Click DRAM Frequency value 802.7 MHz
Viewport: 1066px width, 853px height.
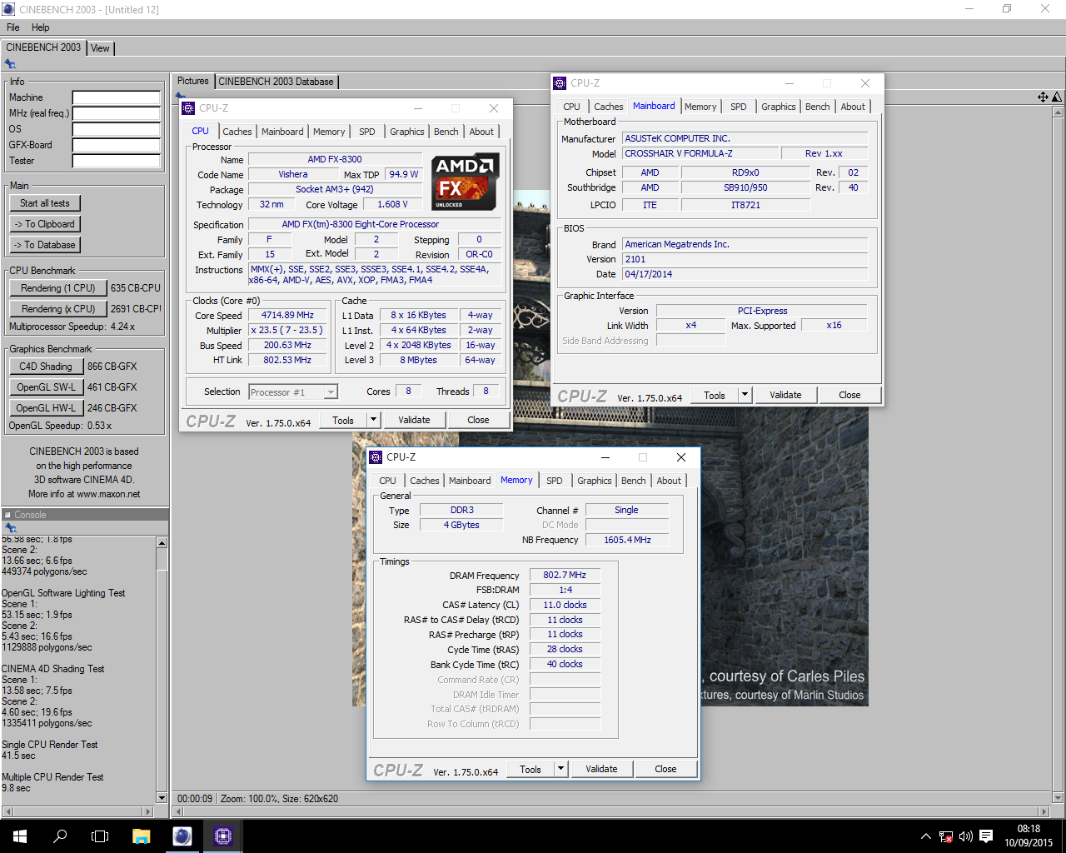click(x=565, y=575)
